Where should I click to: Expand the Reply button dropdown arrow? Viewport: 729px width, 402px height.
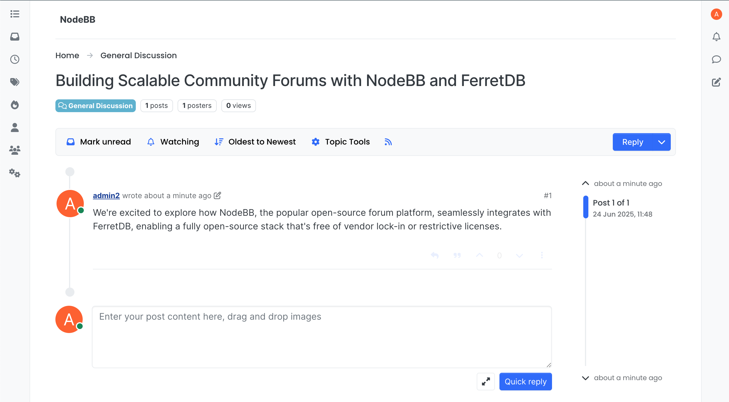point(662,142)
